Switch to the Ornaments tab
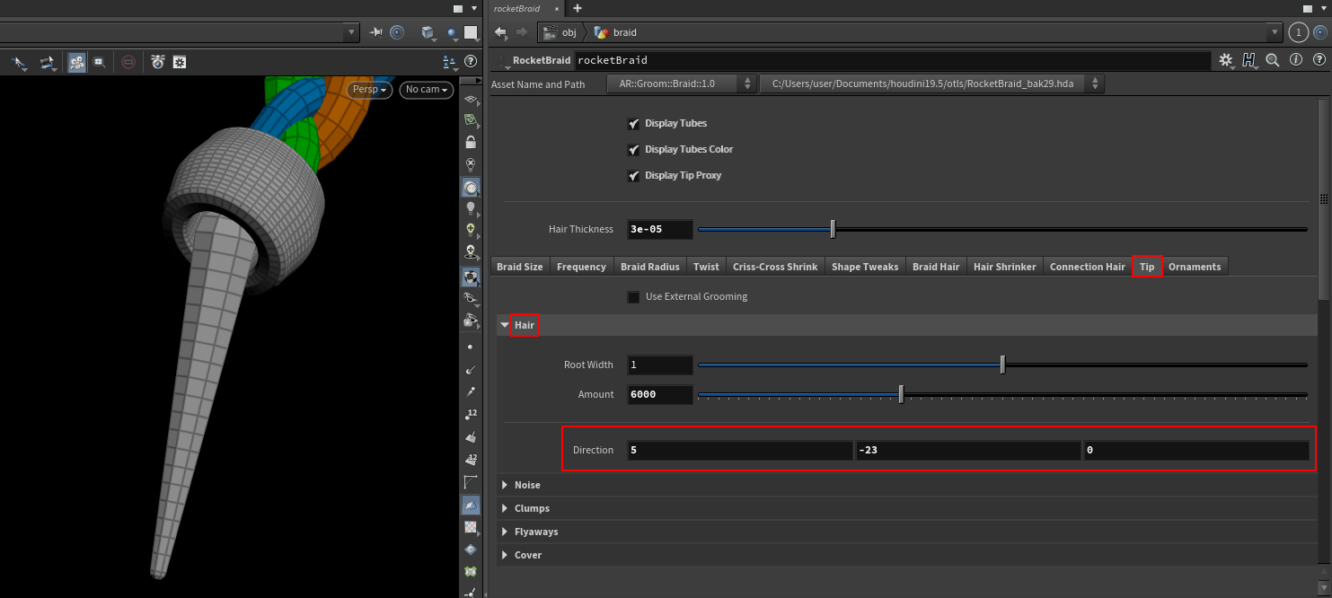This screenshot has width=1332, height=598. pyautogui.click(x=1195, y=267)
